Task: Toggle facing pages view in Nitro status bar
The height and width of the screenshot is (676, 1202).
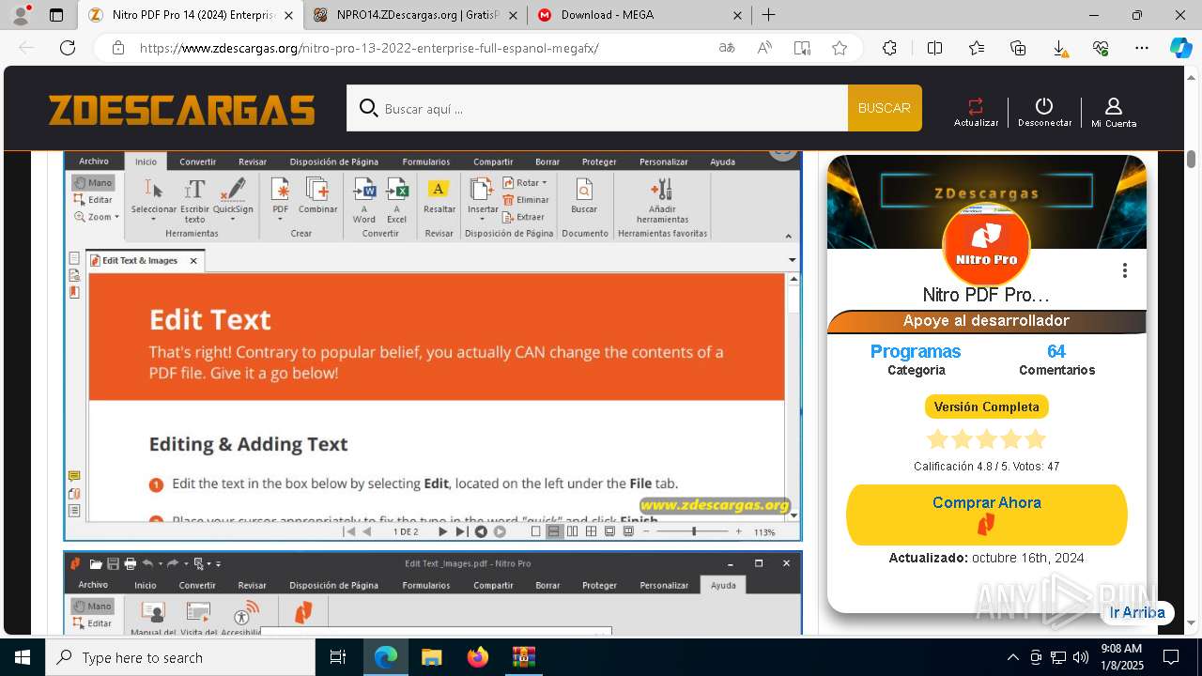Action: coord(572,531)
